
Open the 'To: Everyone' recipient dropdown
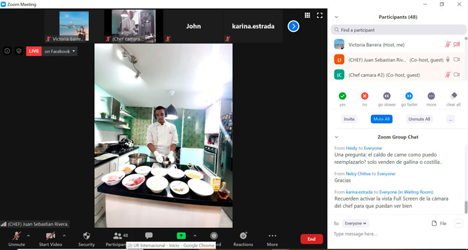[356, 223]
